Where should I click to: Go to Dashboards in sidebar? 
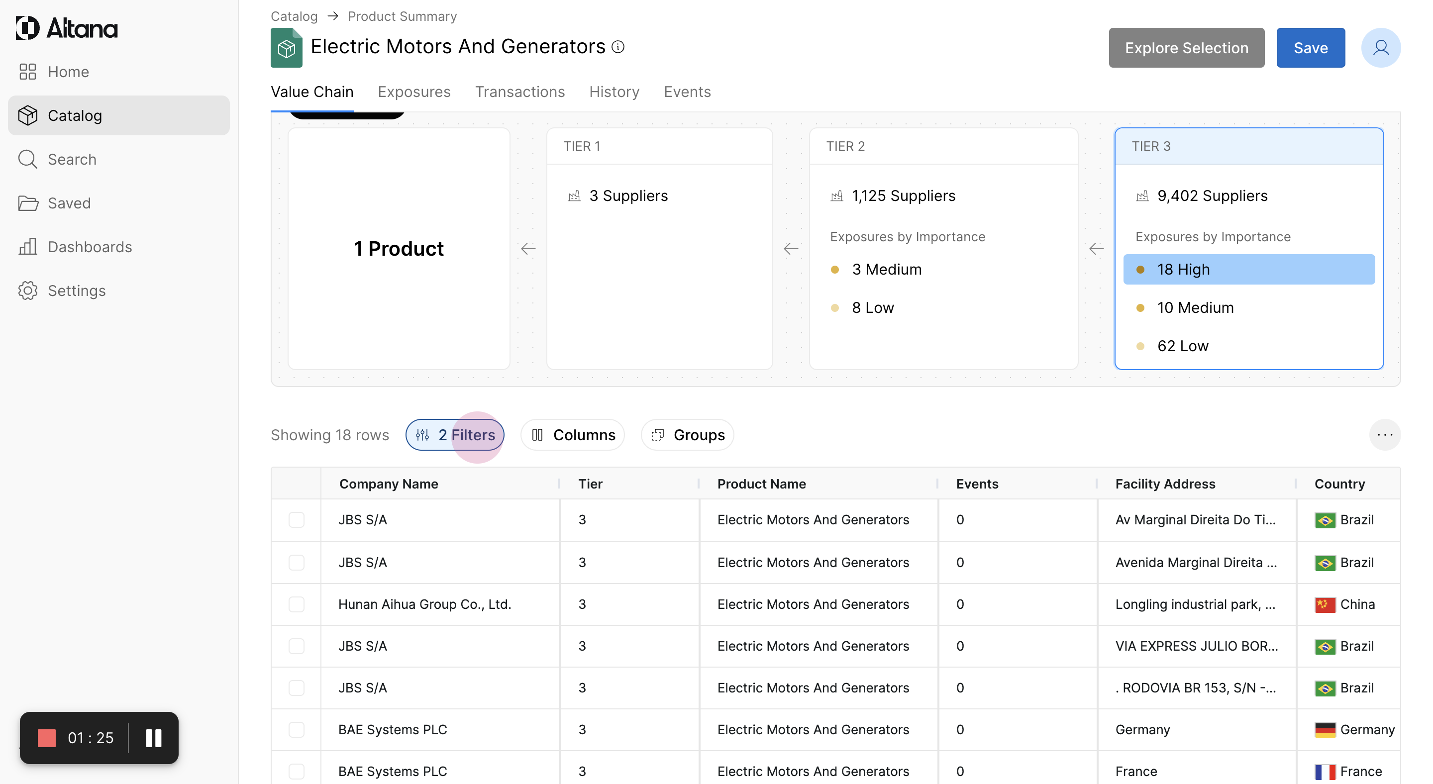pyautogui.click(x=90, y=247)
